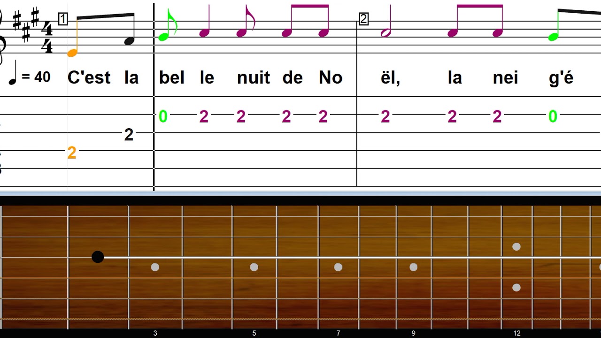The width and height of the screenshot is (601, 338).
Task: Click the lyric 'No'
Action: pyautogui.click(x=331, y=77)
